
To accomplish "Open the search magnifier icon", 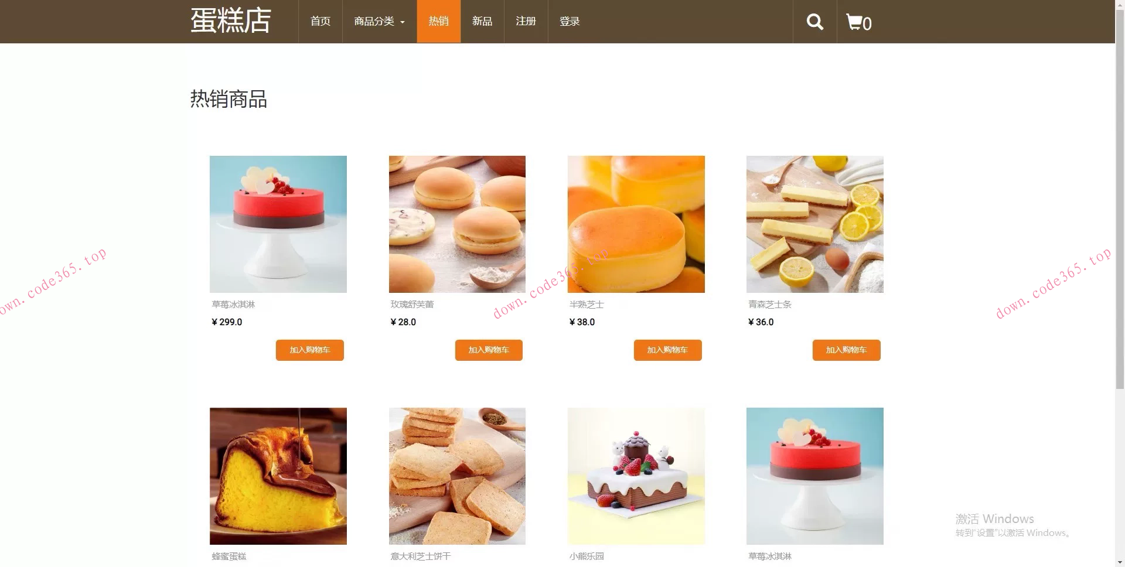I will click(814, 22).
